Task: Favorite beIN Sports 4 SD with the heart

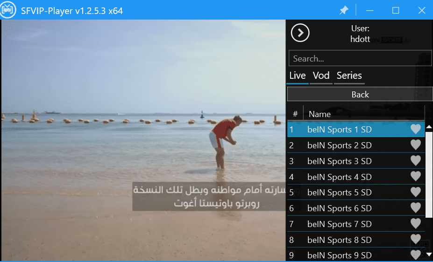Action: coord(416,176)
